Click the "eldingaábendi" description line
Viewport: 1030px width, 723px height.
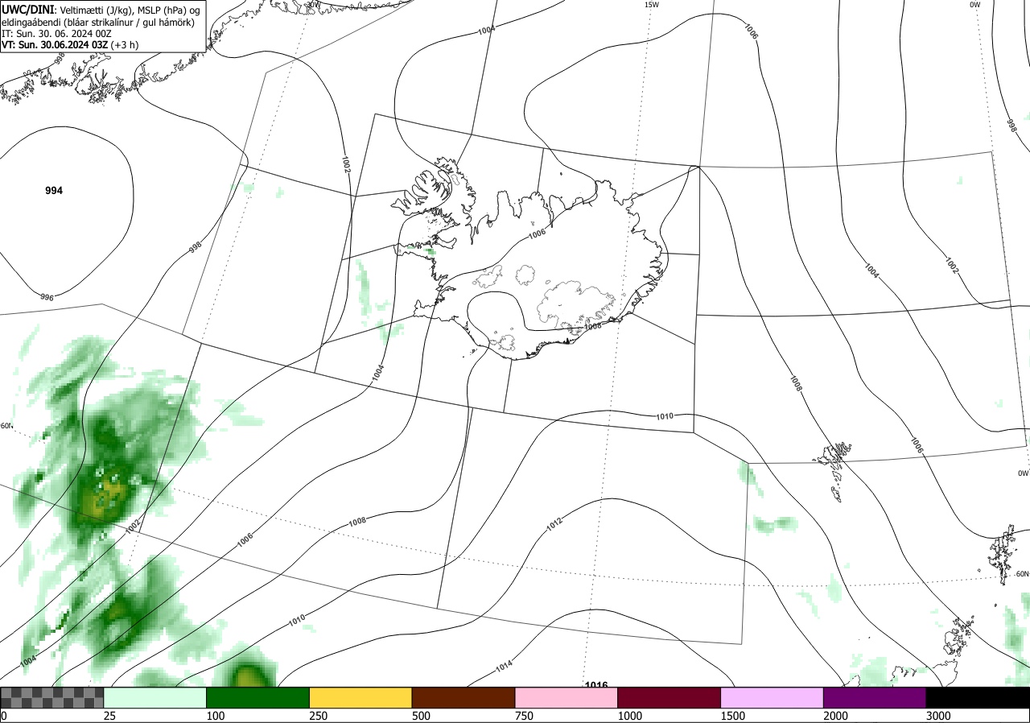tap(97, 22)
